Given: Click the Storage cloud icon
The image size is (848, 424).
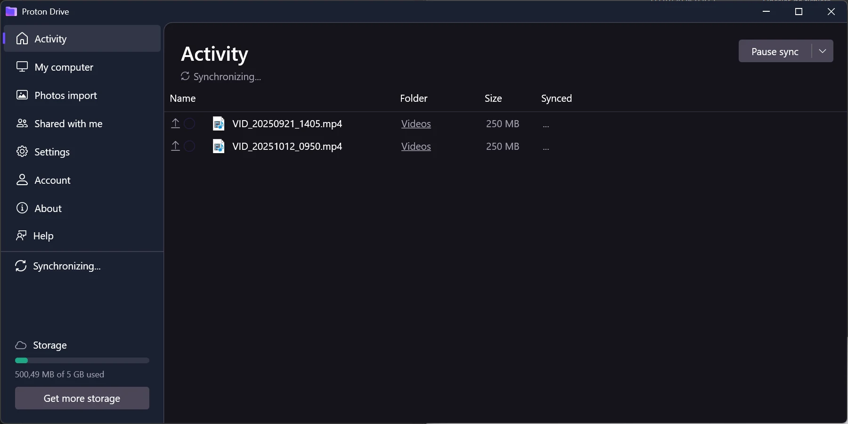Looking at the screenshot, I should click(21, 345).
